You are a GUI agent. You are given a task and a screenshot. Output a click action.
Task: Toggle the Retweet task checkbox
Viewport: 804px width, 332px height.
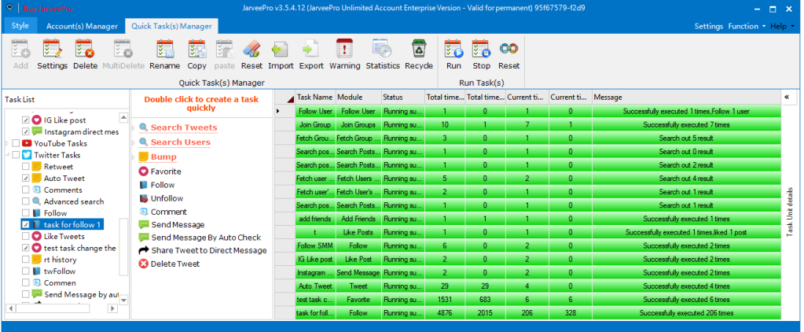[x=26, y=167]
